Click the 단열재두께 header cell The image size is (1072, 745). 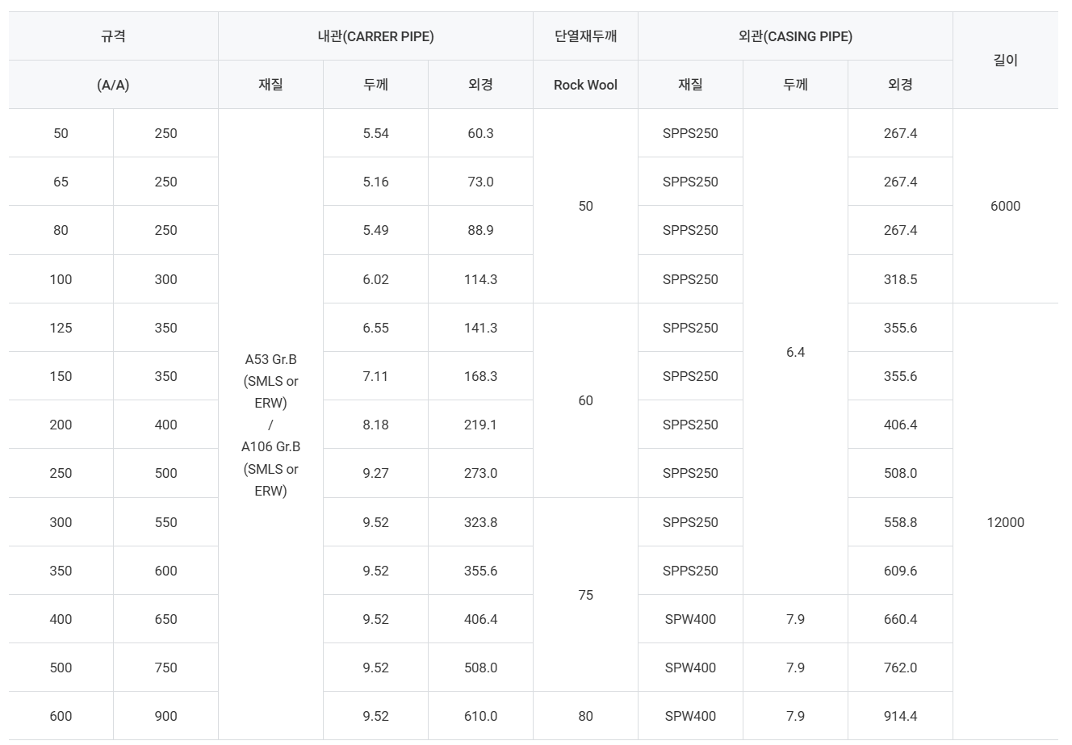[585, 36]
